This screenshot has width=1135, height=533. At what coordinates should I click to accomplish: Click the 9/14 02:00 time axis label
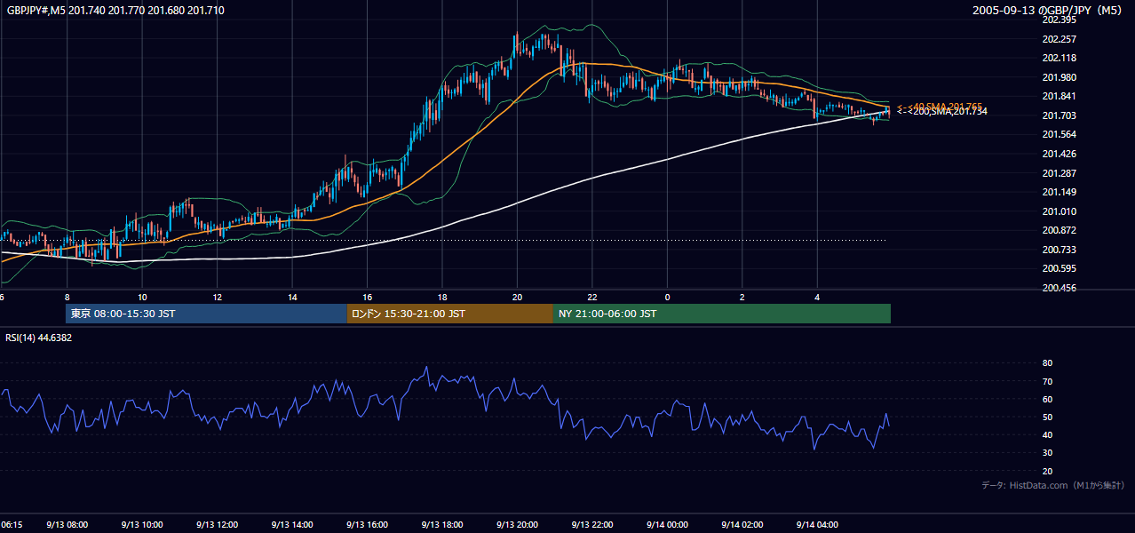pos(742,525)
